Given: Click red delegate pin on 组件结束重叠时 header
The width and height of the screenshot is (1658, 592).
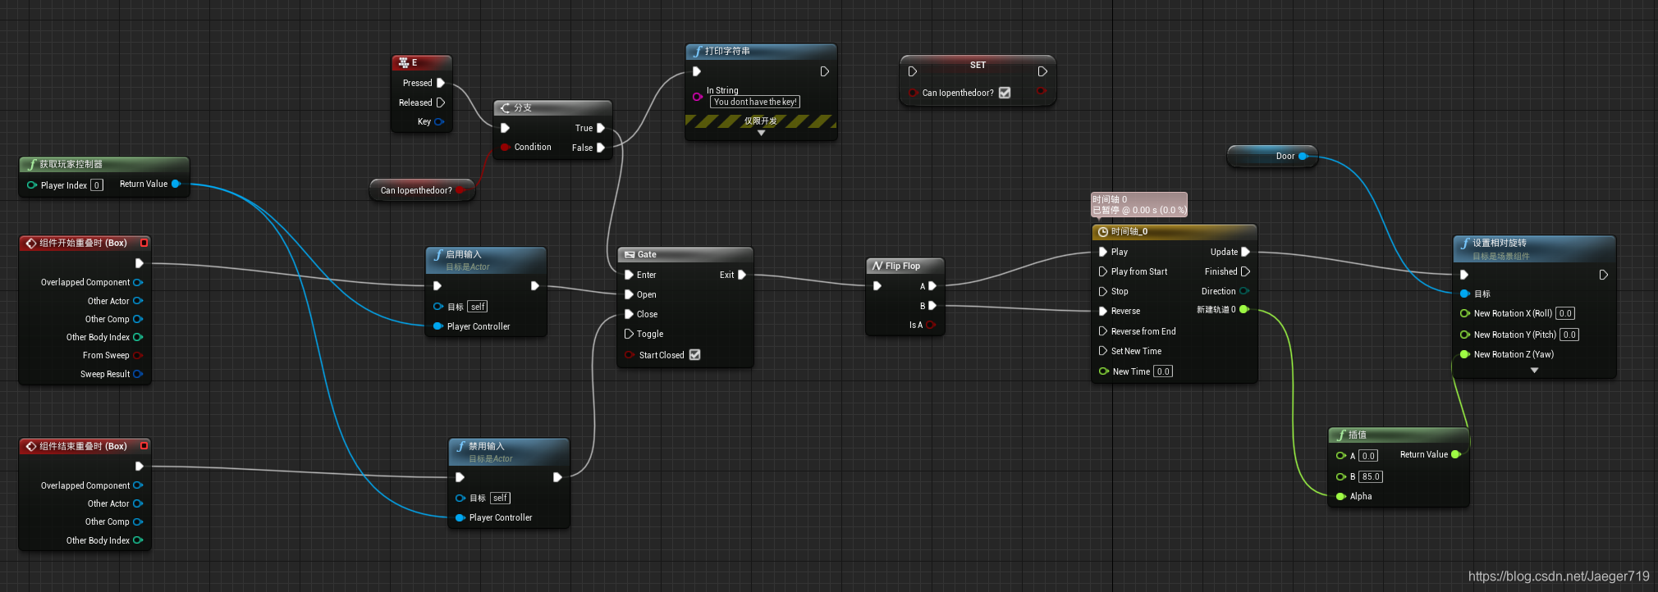Looking at the screenshot, I should tap(144, 446).
